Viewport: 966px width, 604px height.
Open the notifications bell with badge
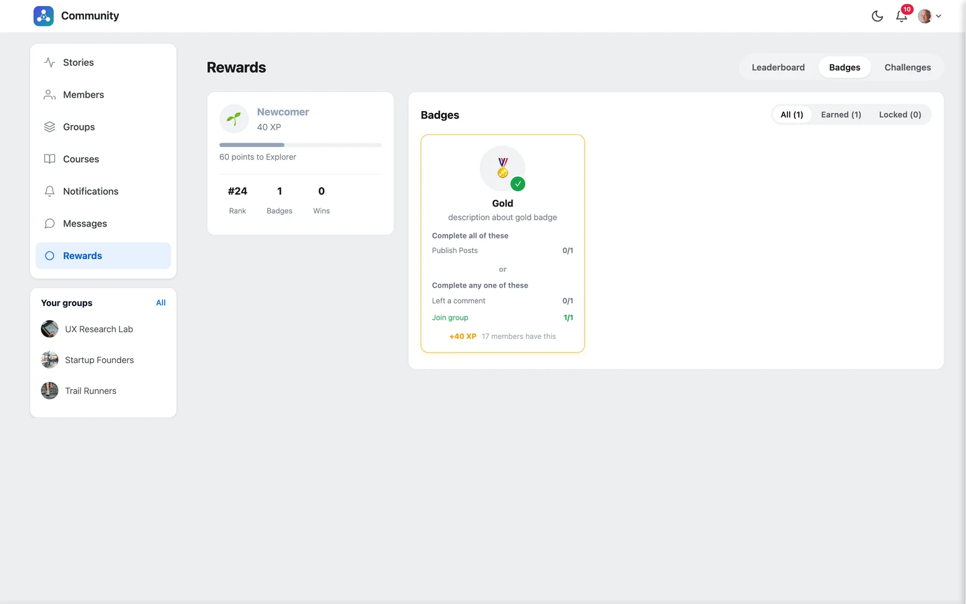tap(902, 15)
